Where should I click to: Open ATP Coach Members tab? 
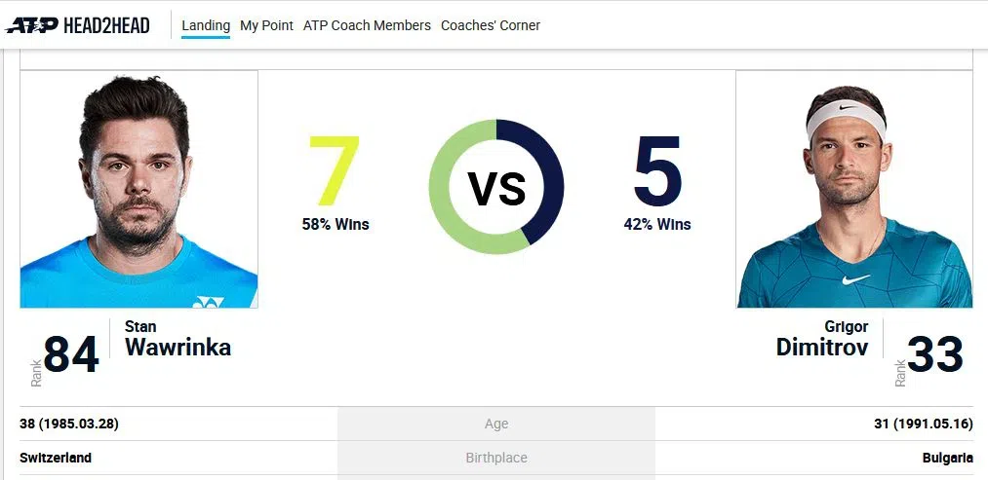(x=367, y=25)
